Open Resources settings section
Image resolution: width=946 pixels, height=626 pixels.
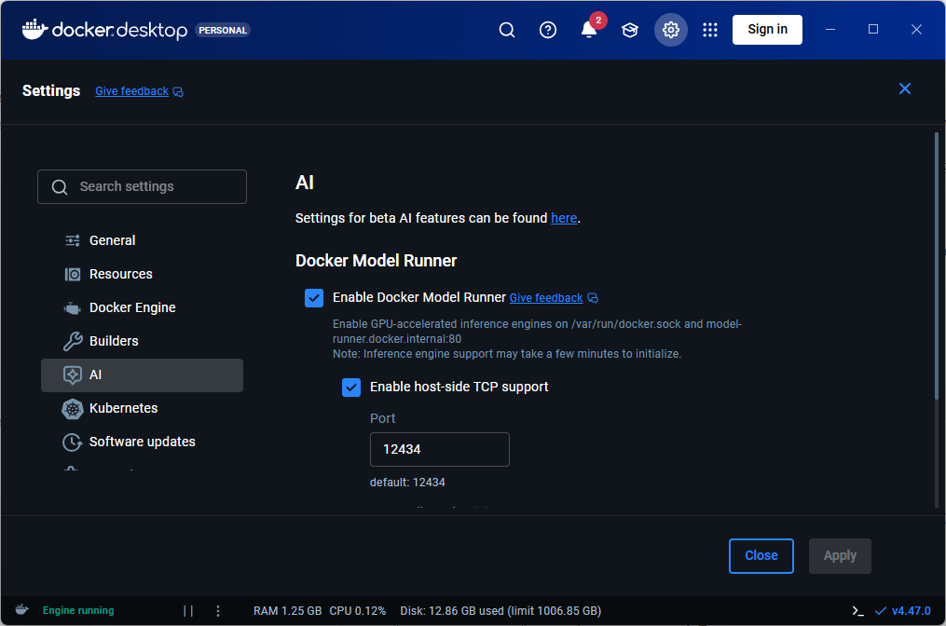[x=120, y=274]
